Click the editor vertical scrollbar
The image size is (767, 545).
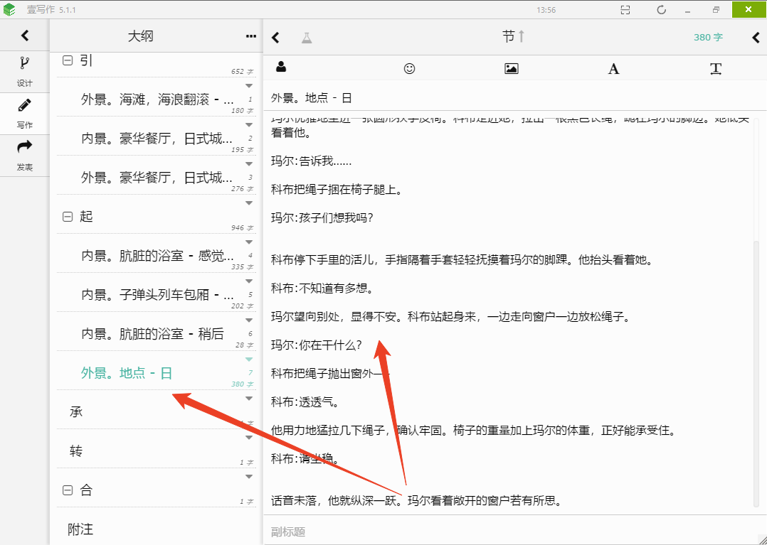click(x=757, y=372)
